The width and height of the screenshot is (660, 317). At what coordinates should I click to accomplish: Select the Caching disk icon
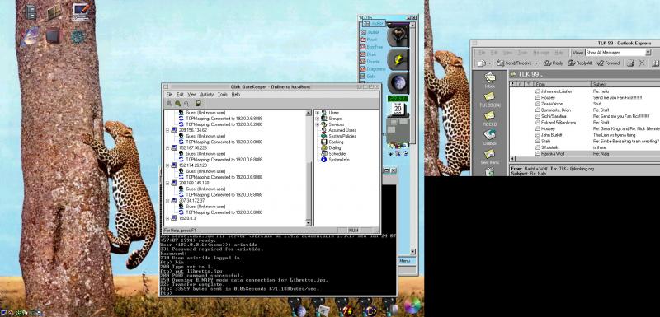324,142
